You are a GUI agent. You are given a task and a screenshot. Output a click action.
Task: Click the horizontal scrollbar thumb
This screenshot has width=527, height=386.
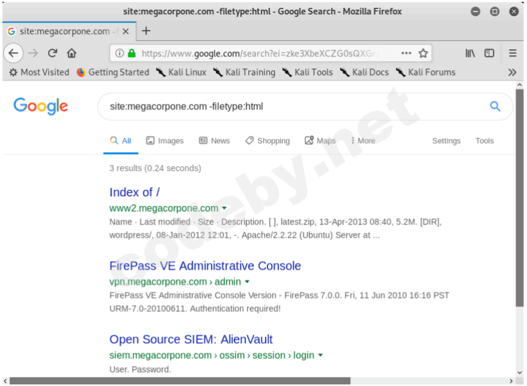point(180,381)
